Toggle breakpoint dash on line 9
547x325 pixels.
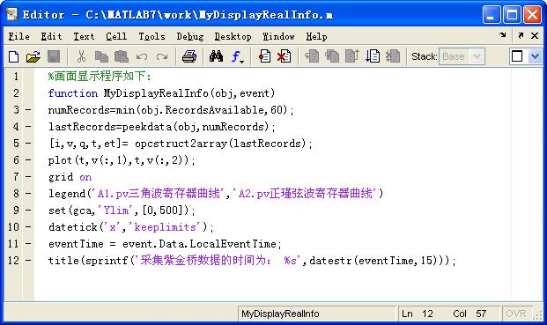(x=28, y=211)
